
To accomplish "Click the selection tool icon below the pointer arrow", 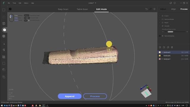I will [x=4, y=50].
